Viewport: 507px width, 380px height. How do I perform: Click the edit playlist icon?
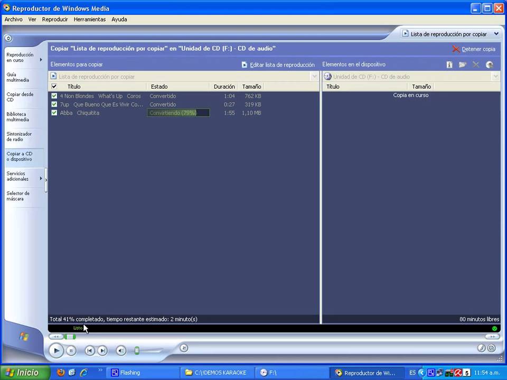[x=245, y=64]
